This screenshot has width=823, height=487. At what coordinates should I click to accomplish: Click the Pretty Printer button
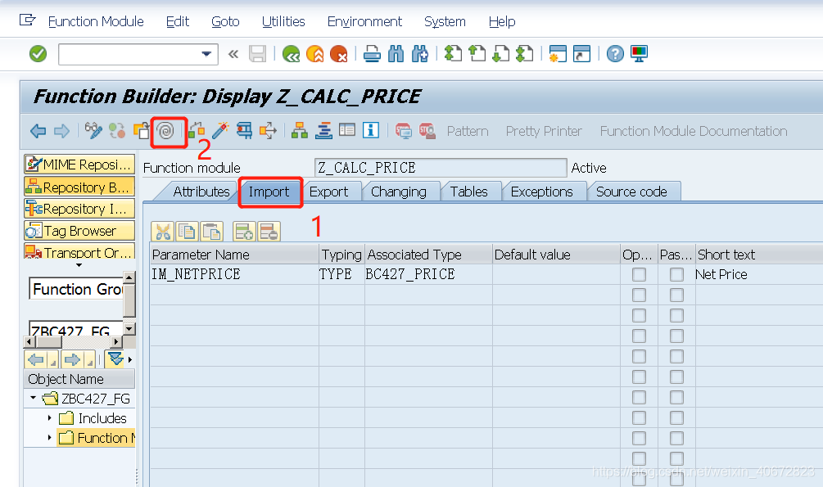(544, 131)
